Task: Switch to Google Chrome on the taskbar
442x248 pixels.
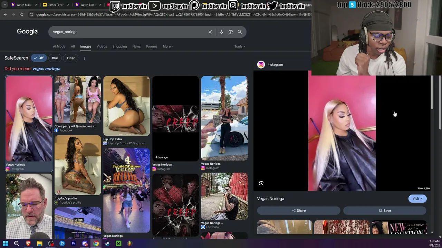Action: [96, 244]
